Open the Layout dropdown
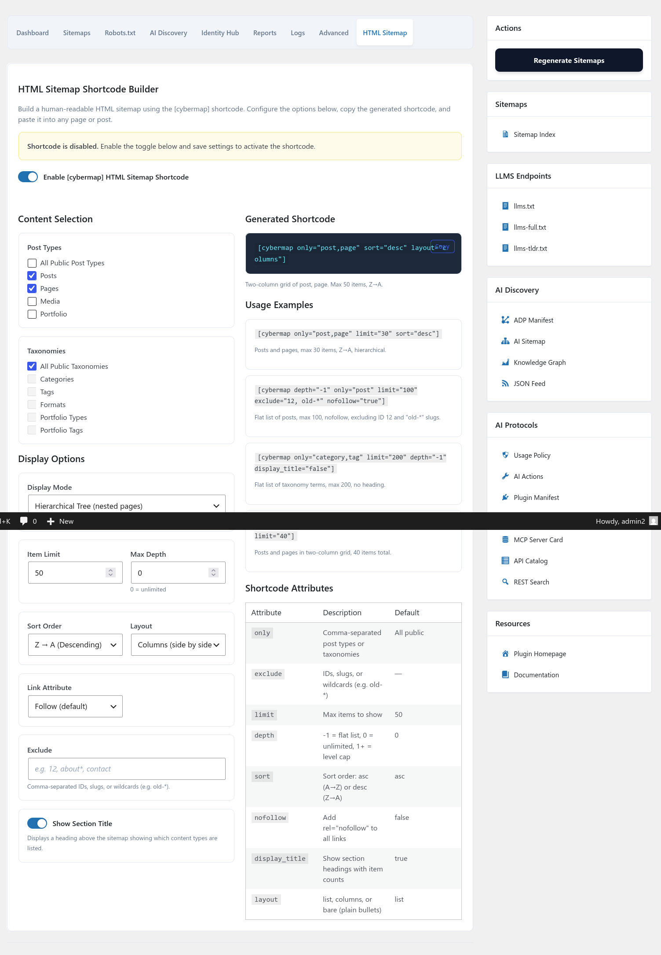 [x=178, y=645]
